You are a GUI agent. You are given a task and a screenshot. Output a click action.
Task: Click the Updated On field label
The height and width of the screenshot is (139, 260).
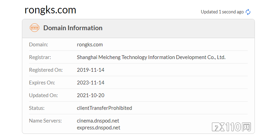[44, 95]
